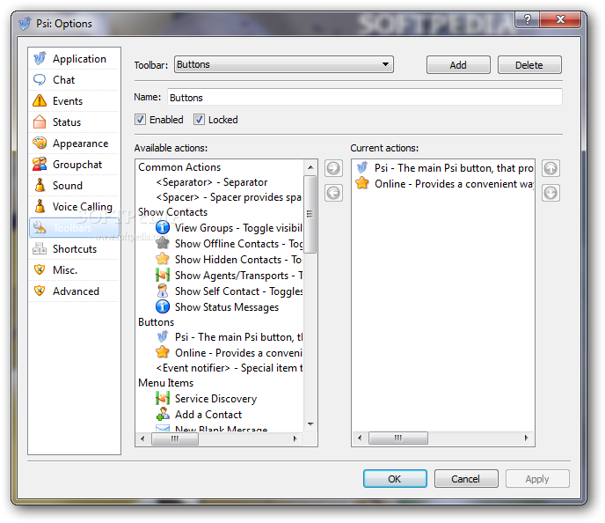
Task: Click current actions scroll right arrow
Action: (526, 438)
